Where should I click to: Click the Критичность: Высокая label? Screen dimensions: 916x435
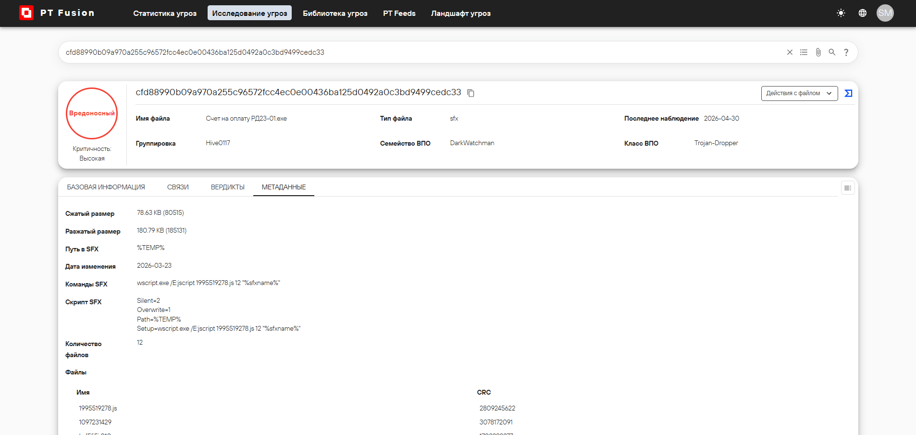coord(92,153)
